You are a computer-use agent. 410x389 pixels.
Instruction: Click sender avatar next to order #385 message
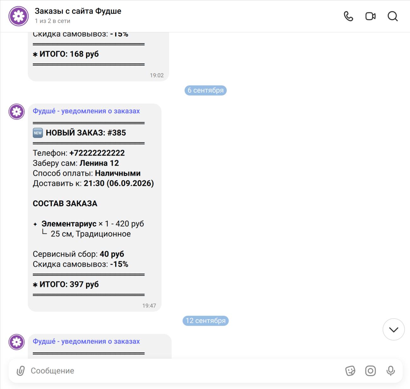click(x=16, y=112)
